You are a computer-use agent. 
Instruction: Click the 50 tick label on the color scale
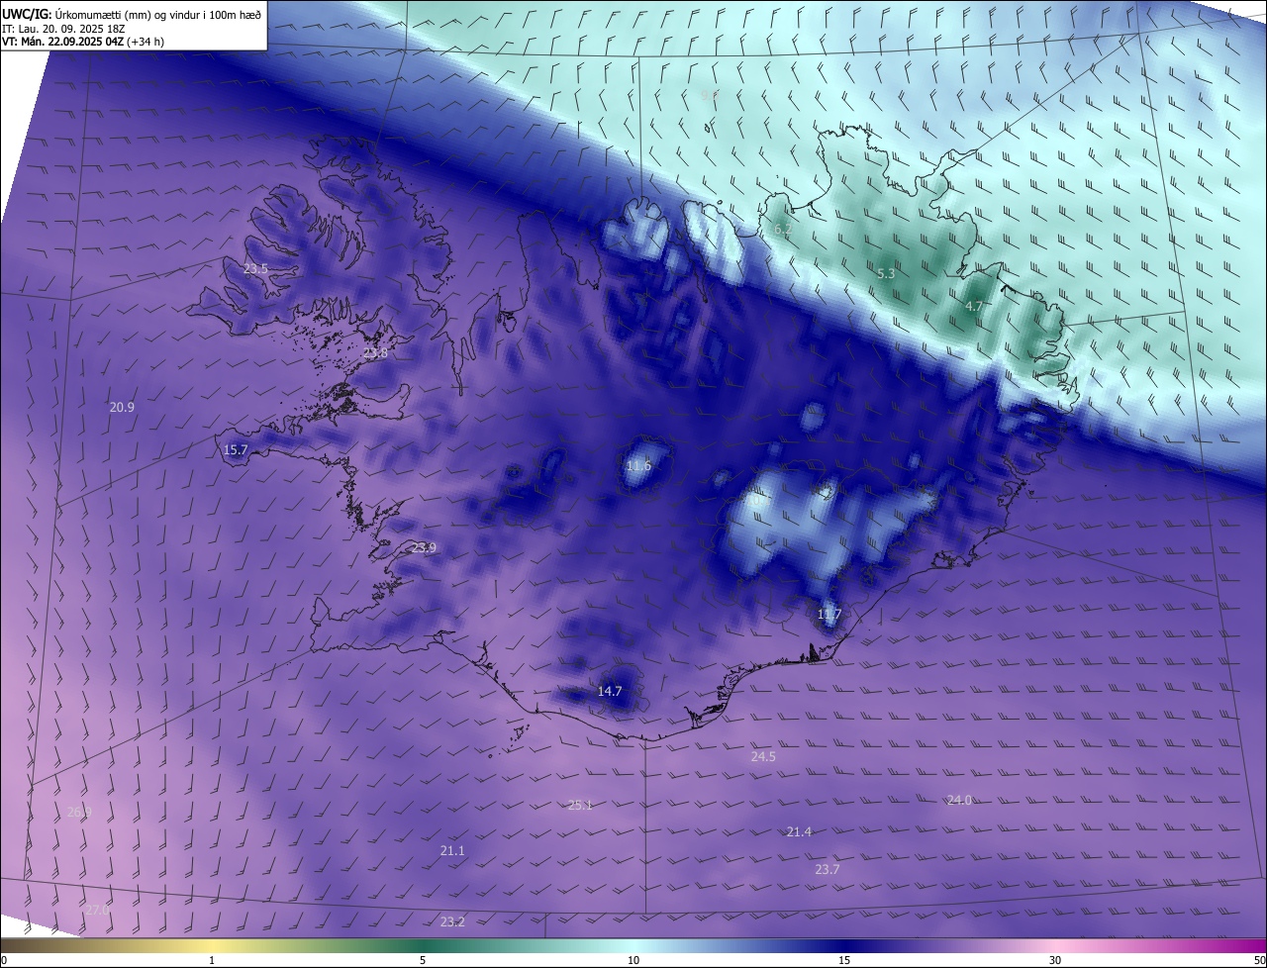1259,960
